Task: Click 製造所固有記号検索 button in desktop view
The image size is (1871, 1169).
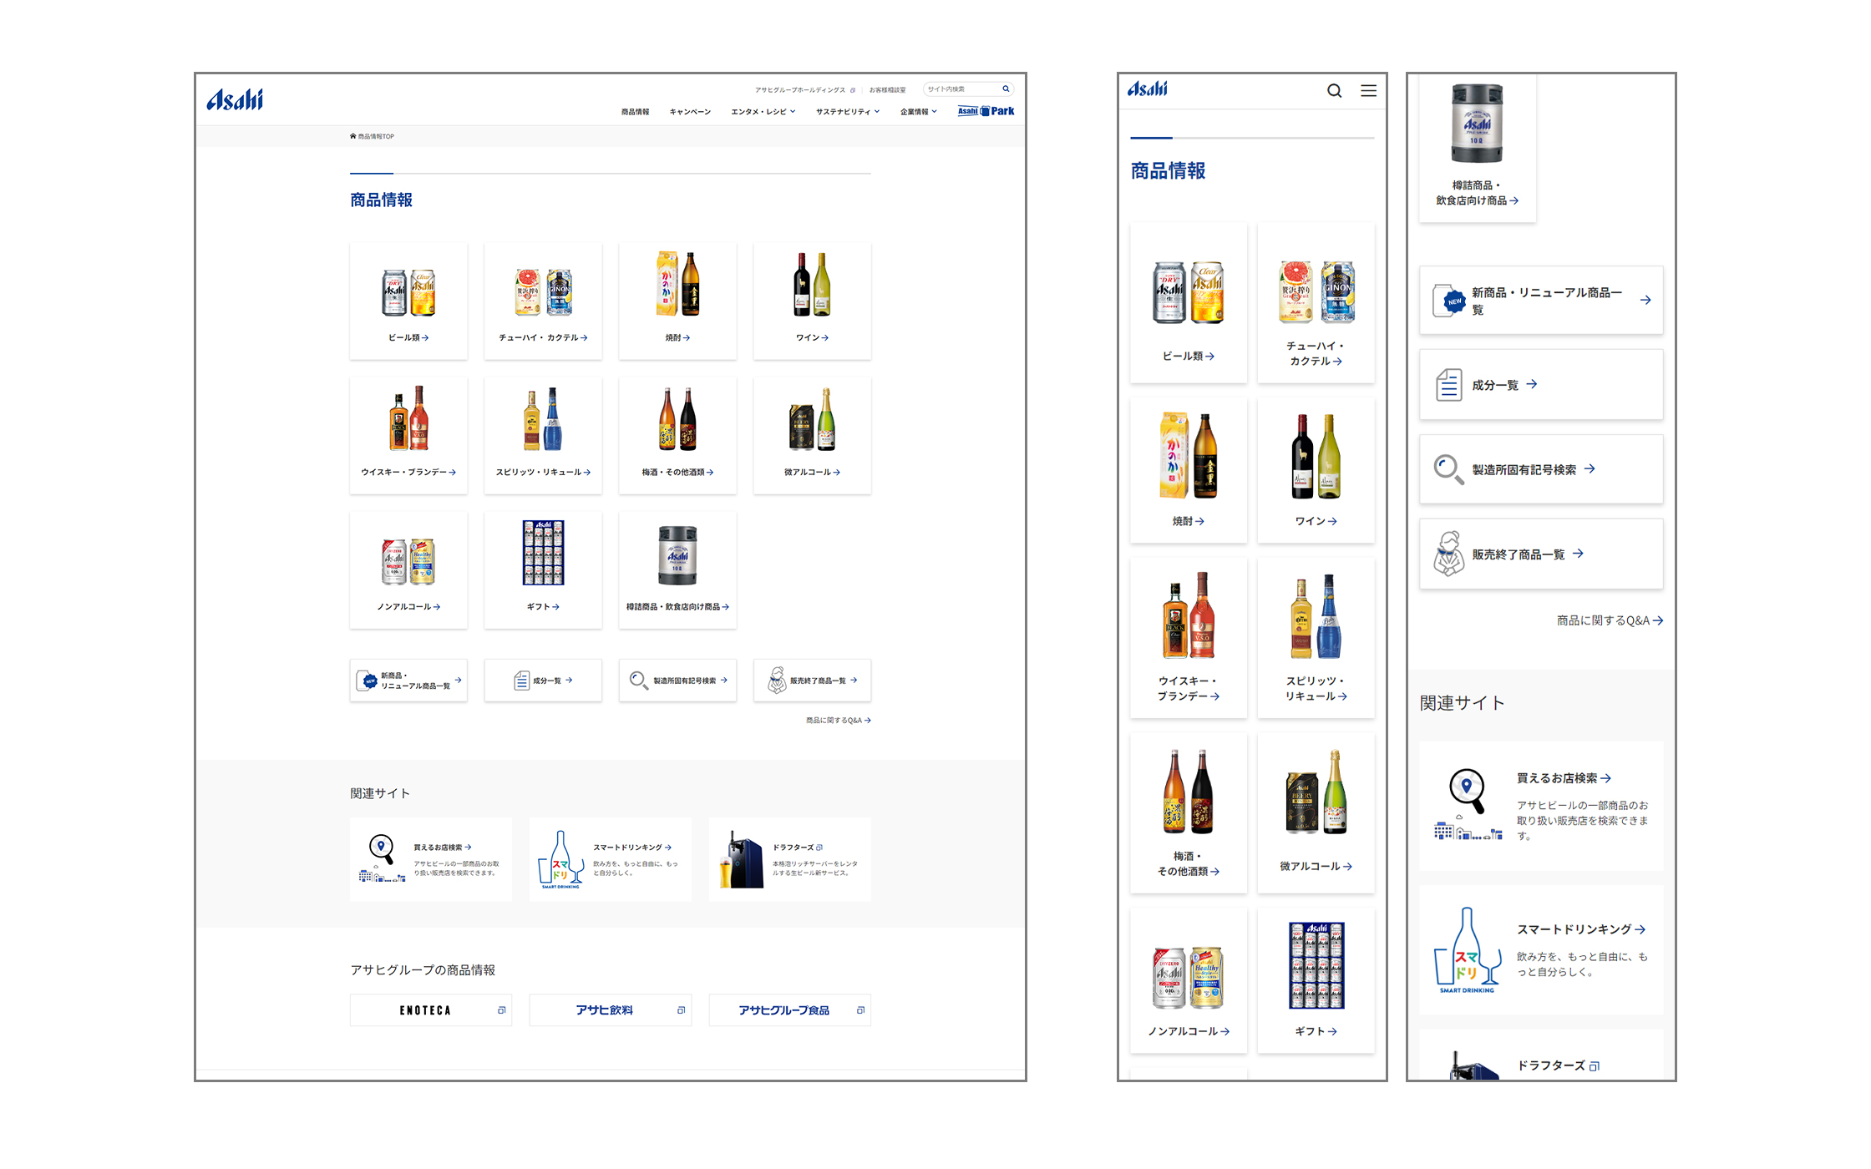Action: 677,681
